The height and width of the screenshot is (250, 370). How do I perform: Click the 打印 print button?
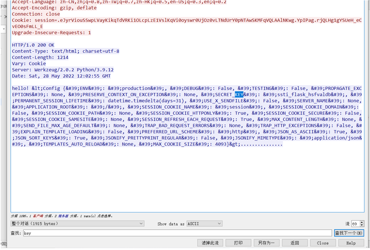[238, 243]
